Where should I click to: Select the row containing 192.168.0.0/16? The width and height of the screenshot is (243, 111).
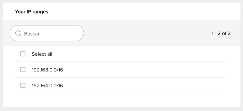coord(120,70)
